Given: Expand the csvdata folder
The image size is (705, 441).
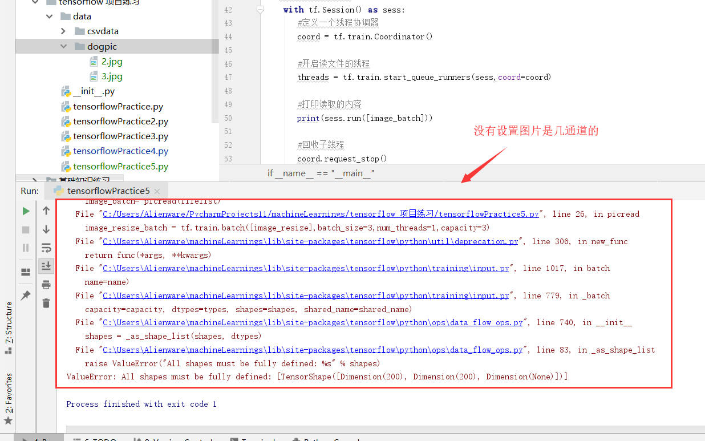Looking at the screenshot, I should tap(63, 31).
